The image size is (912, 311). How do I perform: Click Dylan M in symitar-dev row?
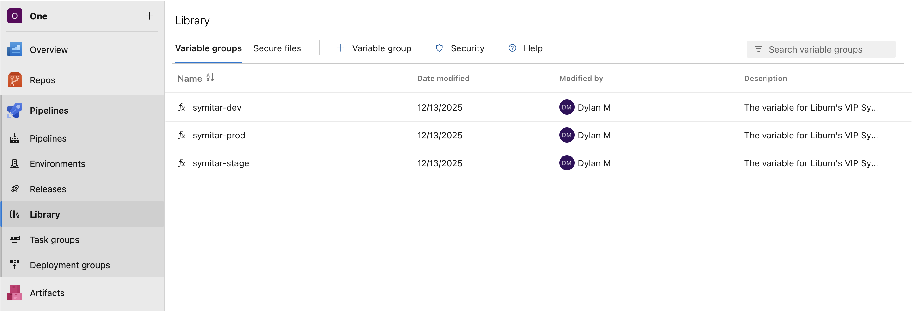[594, 107]
